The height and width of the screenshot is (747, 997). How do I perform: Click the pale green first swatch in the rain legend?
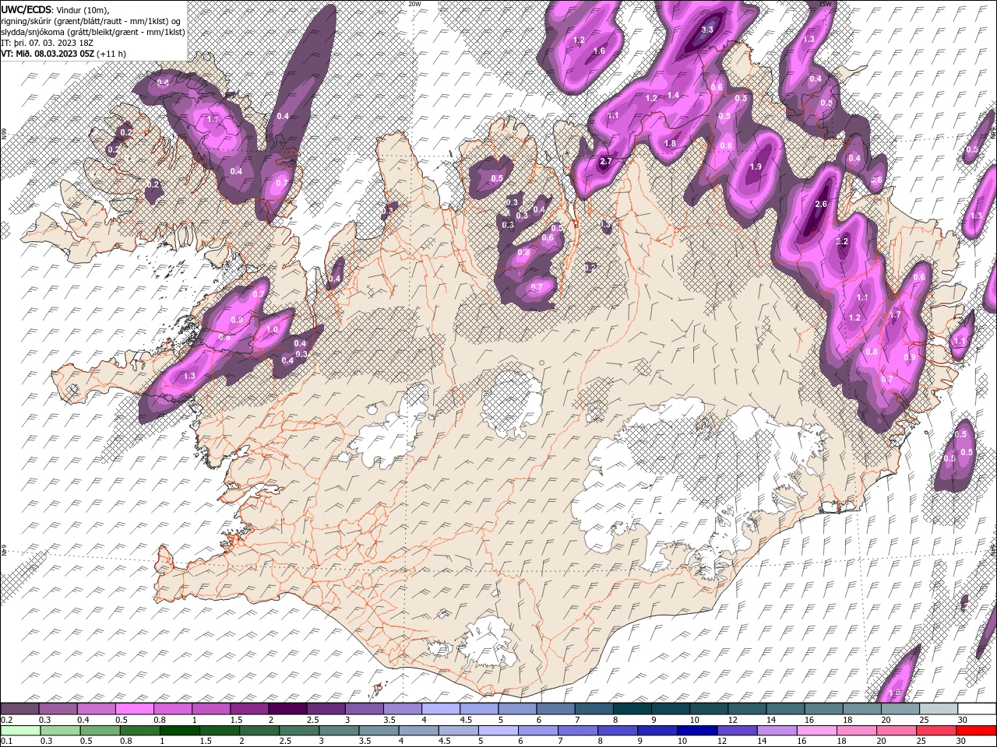(20, 731)
